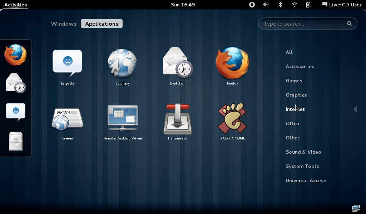Screen dimensions: 366x214
Task: Filter by the Accessories category
Action: coord(300,66)
